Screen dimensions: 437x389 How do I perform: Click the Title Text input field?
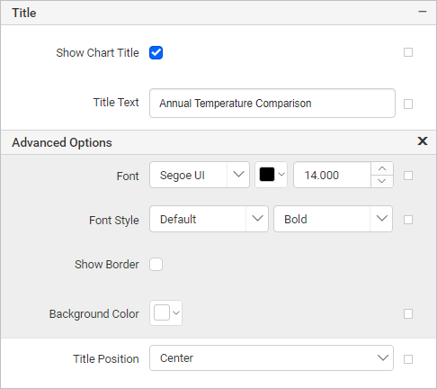pyautogui.click(x=272, y=103)
